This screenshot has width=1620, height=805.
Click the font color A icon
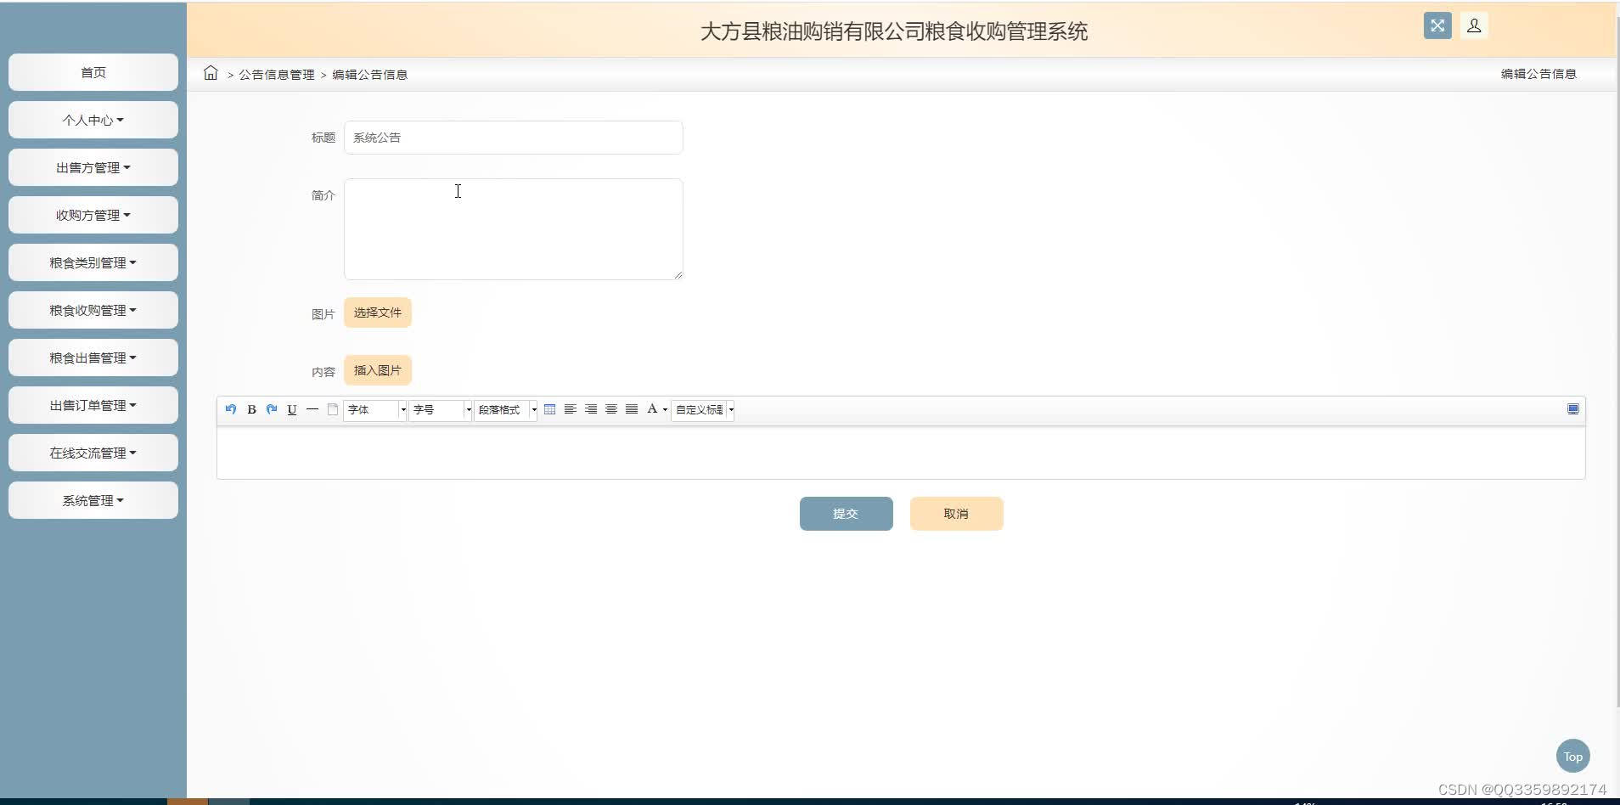tap(652, 409)
